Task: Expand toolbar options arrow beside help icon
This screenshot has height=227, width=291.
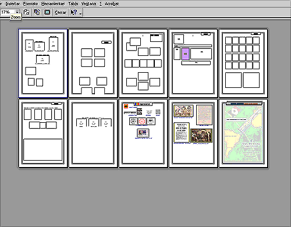Action: (x=80, y=13)
